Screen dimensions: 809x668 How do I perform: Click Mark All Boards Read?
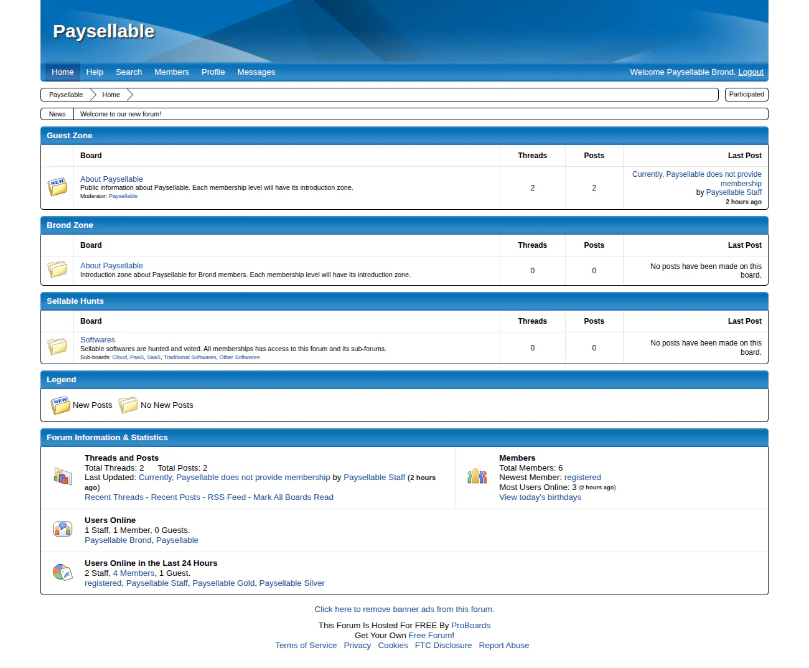coord(293,497)
